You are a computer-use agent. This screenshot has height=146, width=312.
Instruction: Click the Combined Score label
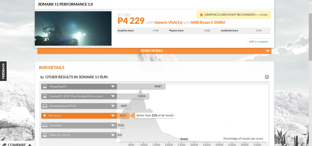coord(229,31)
